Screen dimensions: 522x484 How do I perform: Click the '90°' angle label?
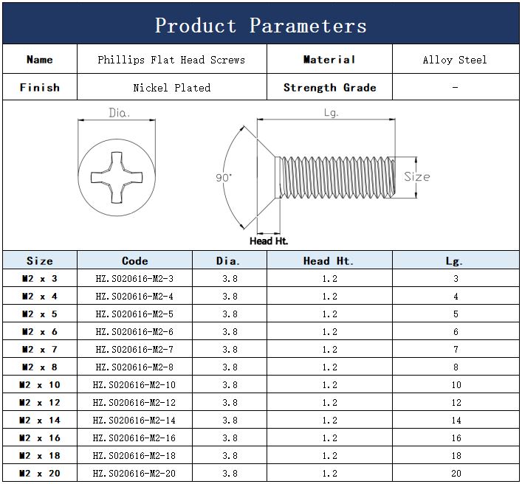224,177
